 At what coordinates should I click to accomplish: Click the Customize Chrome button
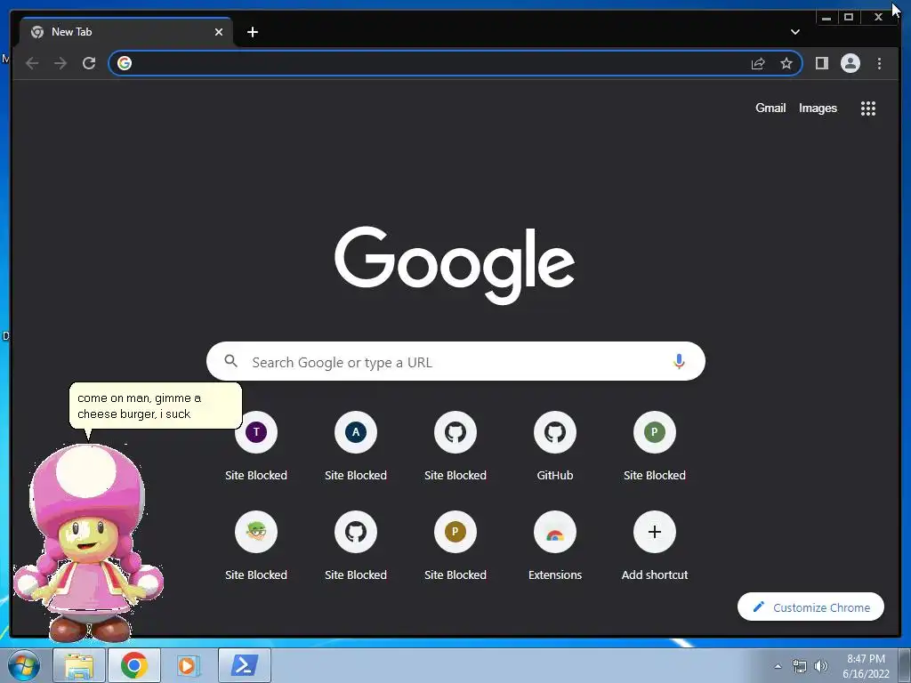tap(810, 607)
